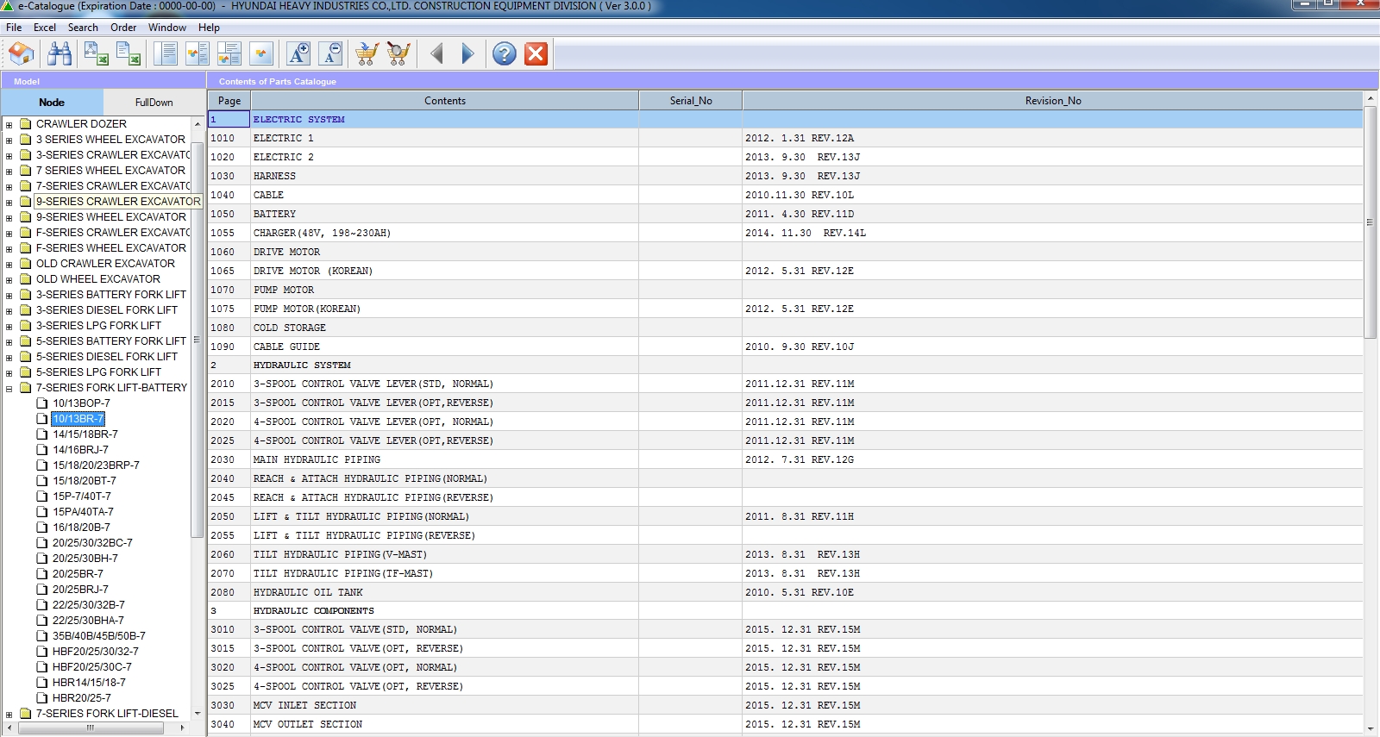The height and width of the screenshot is (737, 1380).
Task: Add to cart icon in toolbar
Action: point(367,54)
